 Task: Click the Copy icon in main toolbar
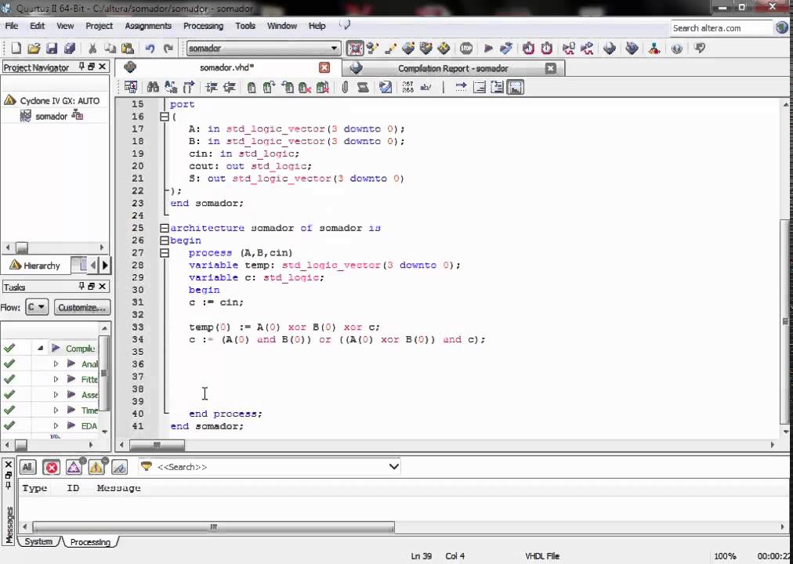(x=110, y=49)
